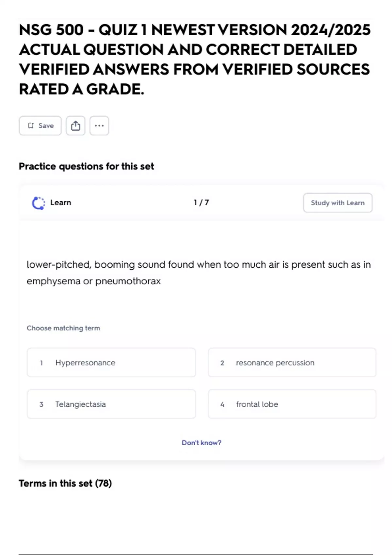The height and width of the screenshot is (555, 392).
Task: Click the Learn label text
Action: [x=61, y=203]
